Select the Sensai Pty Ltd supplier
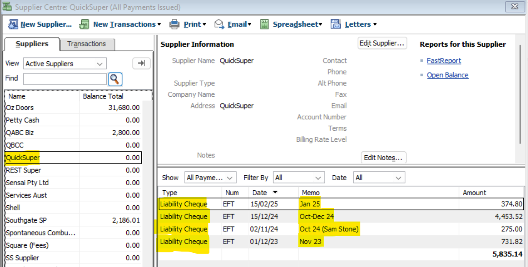528x267 pixels. point(73,183)
